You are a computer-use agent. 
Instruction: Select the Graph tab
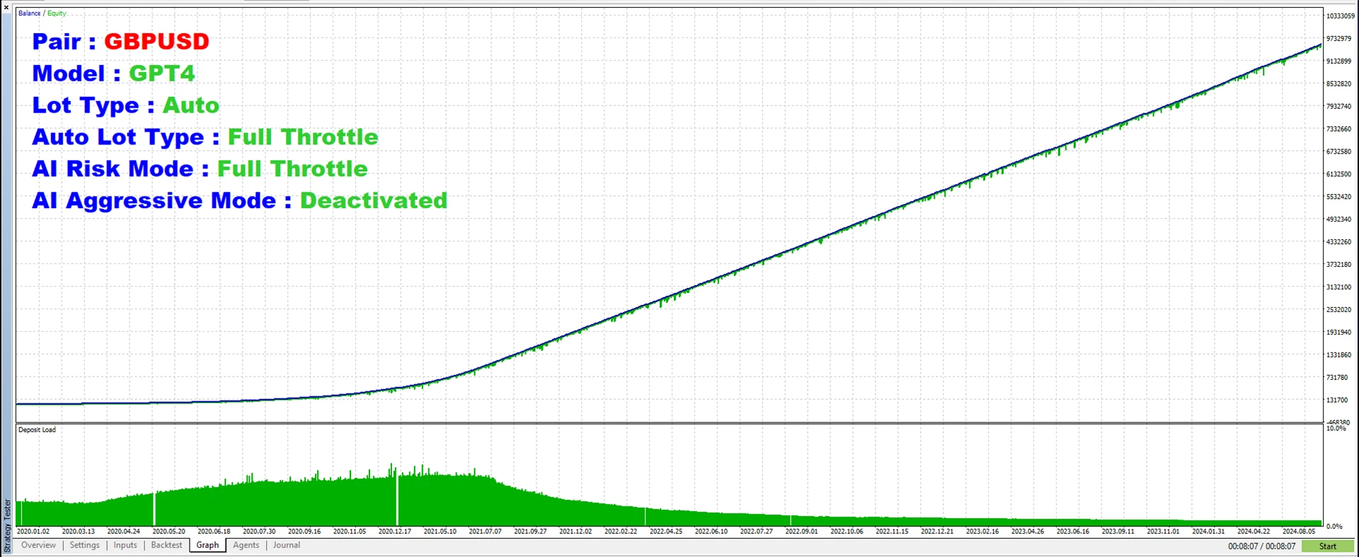pos(207,545)
